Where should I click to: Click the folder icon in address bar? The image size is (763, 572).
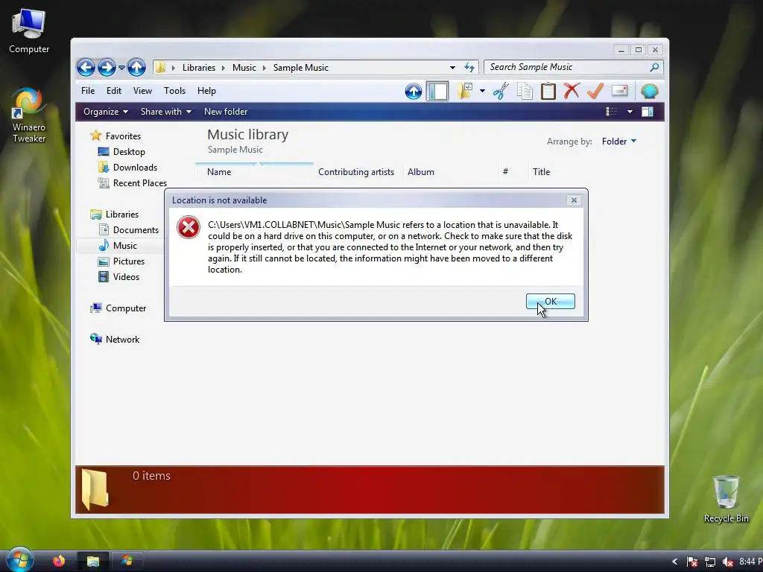(161, 68)
